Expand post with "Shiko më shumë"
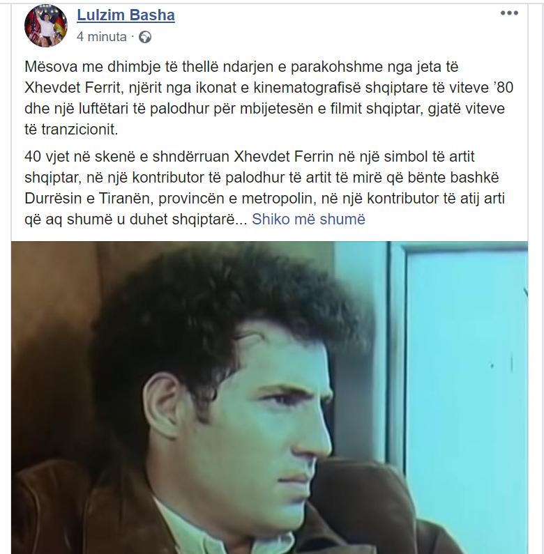The width and height of the screenshot is (544, 554). click(308, 219)
